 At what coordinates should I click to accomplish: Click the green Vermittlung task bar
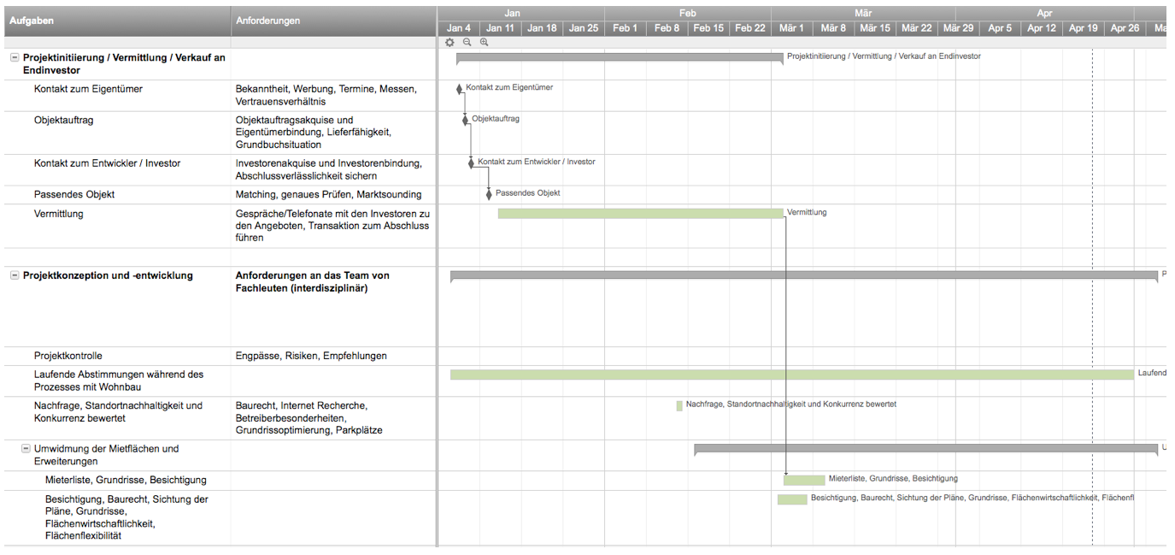coord(641,212)
